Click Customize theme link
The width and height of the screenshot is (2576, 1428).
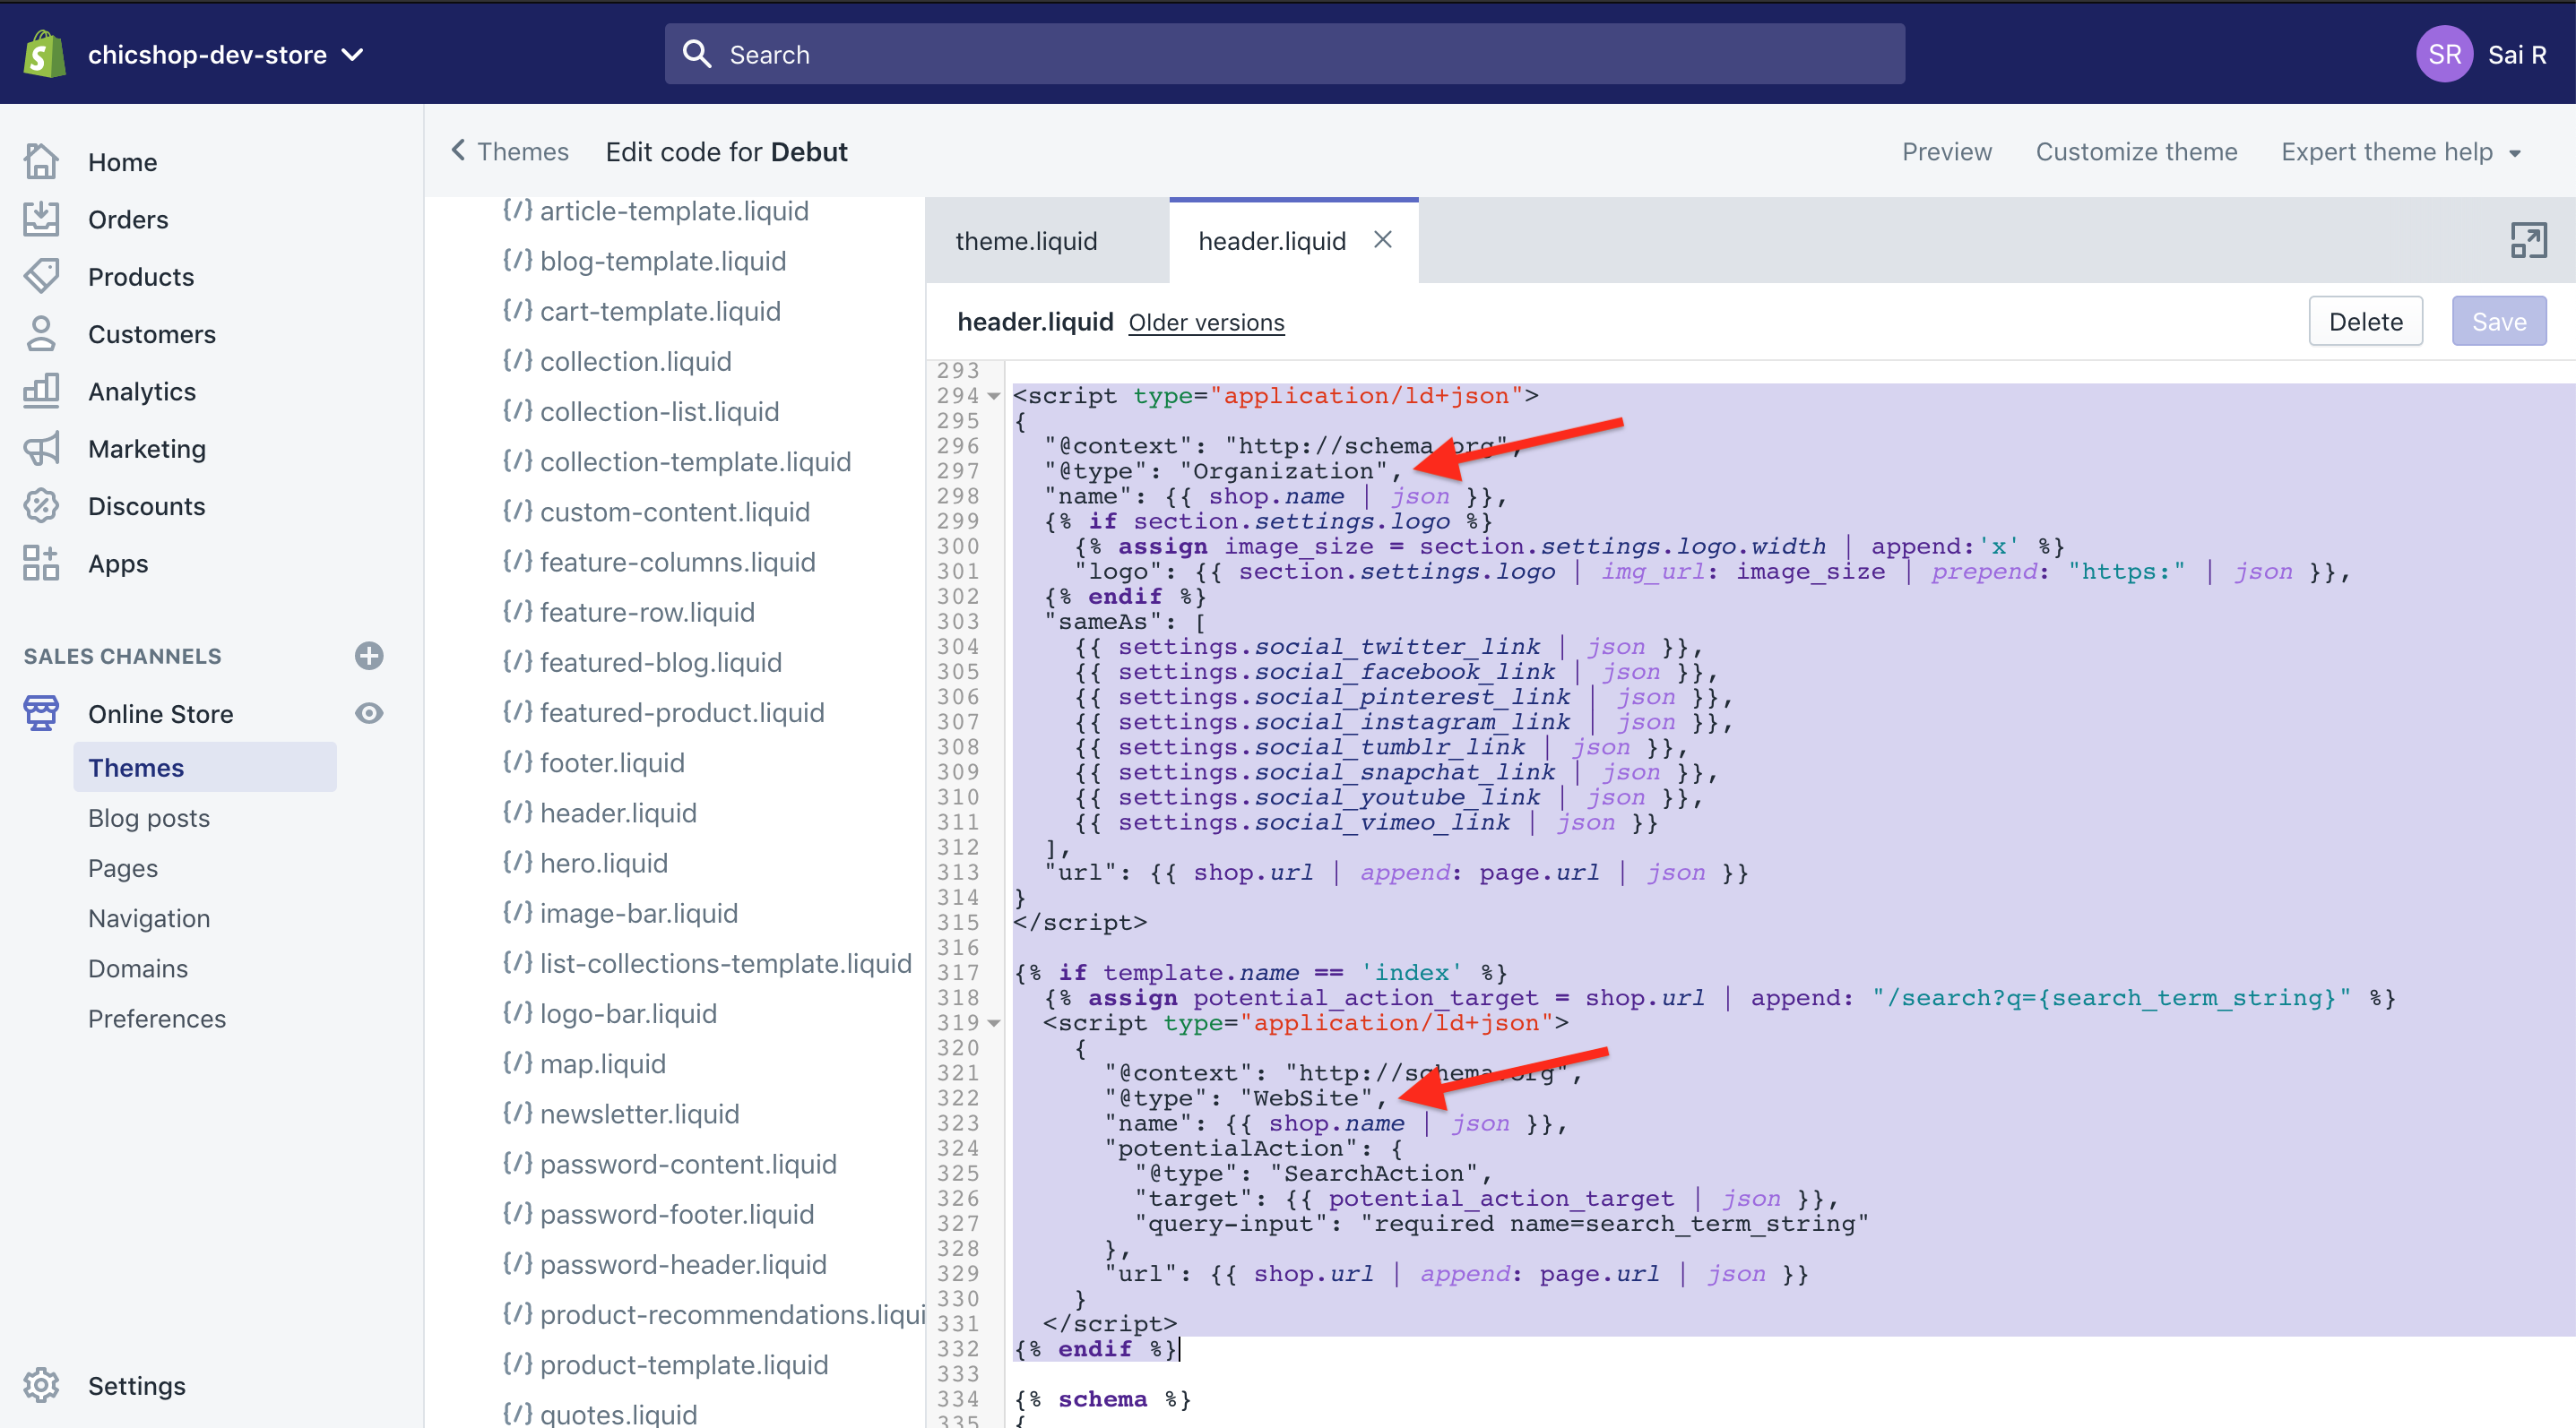point(2136,152)
